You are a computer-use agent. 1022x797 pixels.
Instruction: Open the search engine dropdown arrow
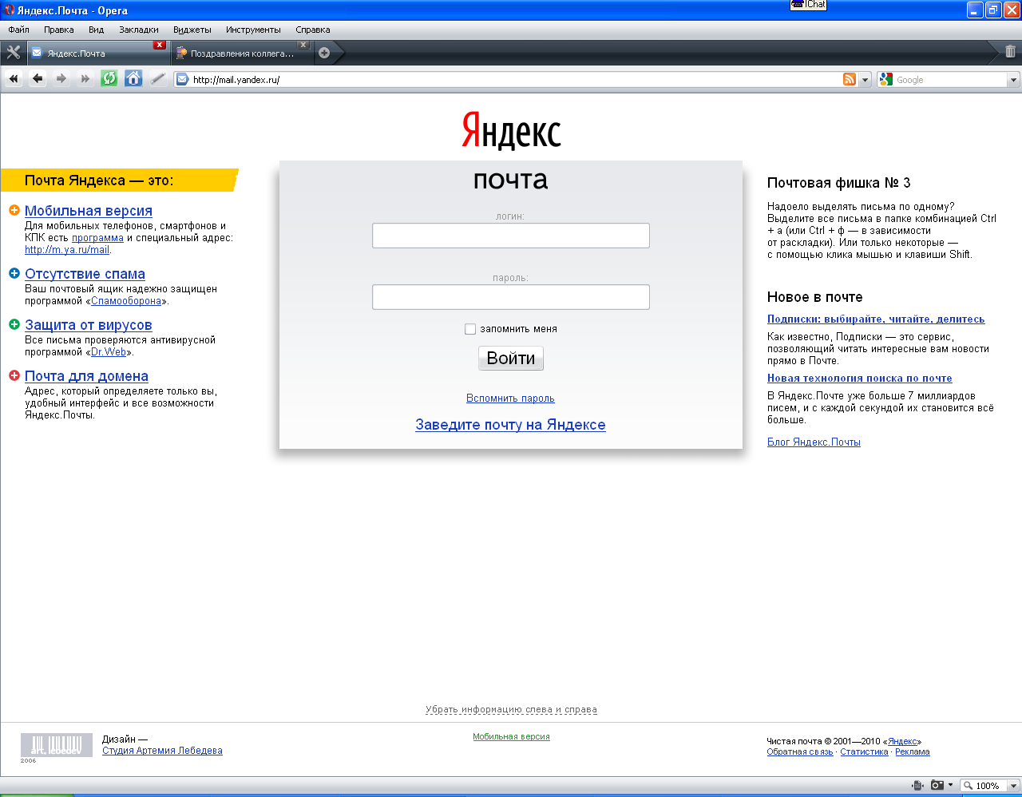click(1013, 80)
